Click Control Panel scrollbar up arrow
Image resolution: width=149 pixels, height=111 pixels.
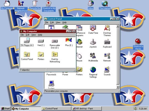[118, 26]
